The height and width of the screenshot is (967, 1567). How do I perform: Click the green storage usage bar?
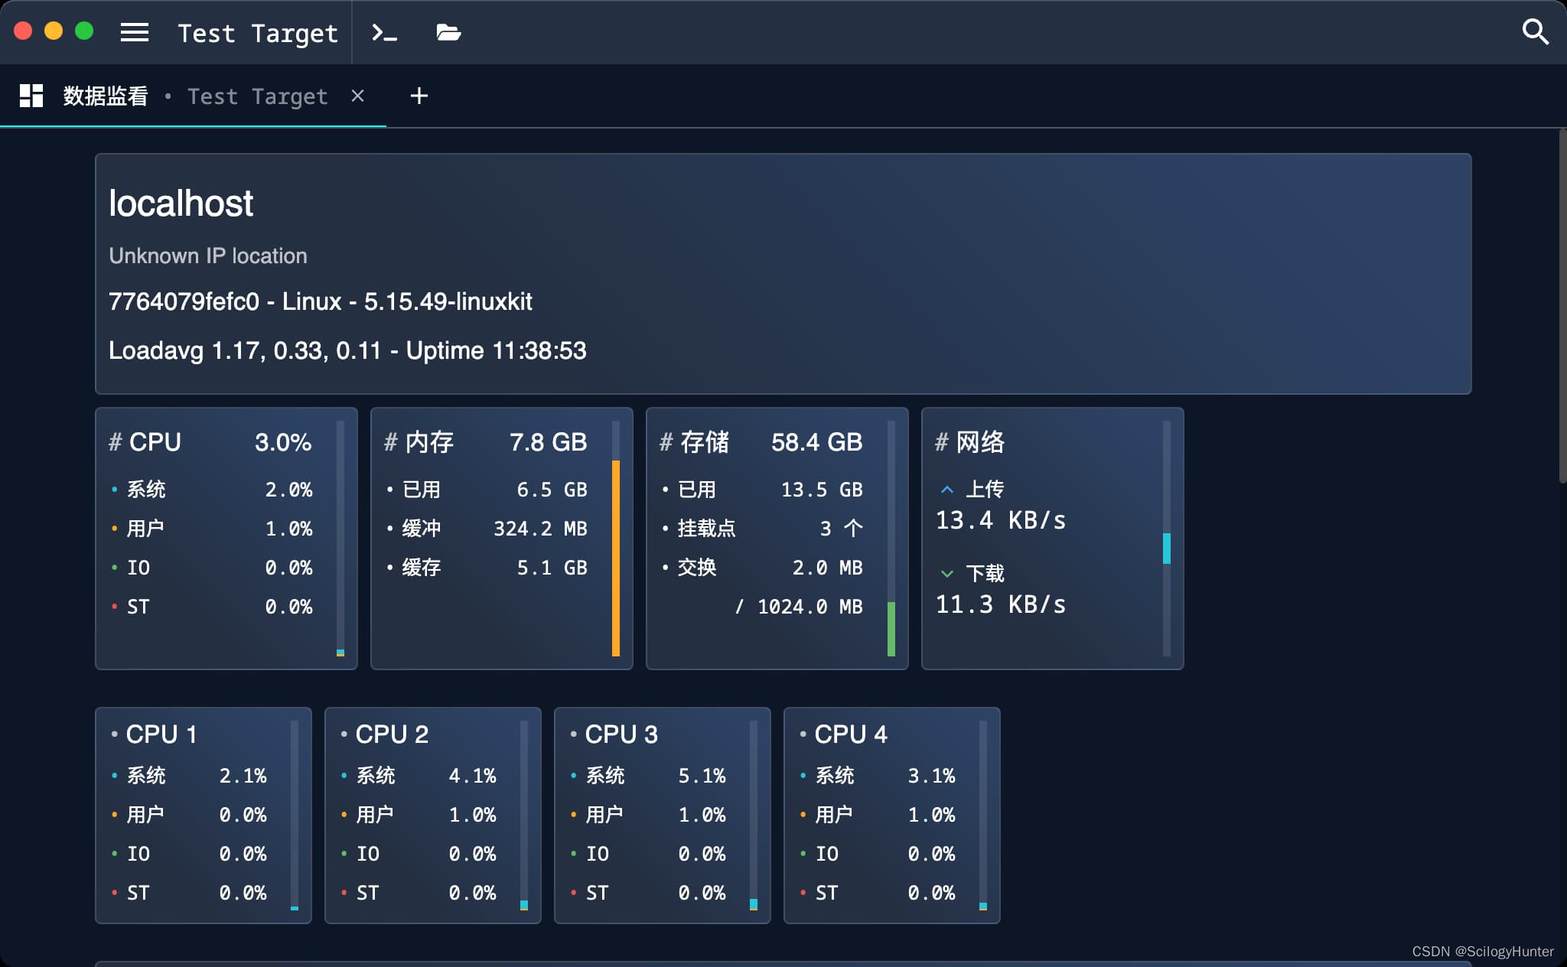pyautogui.click(x=891, y=629)
